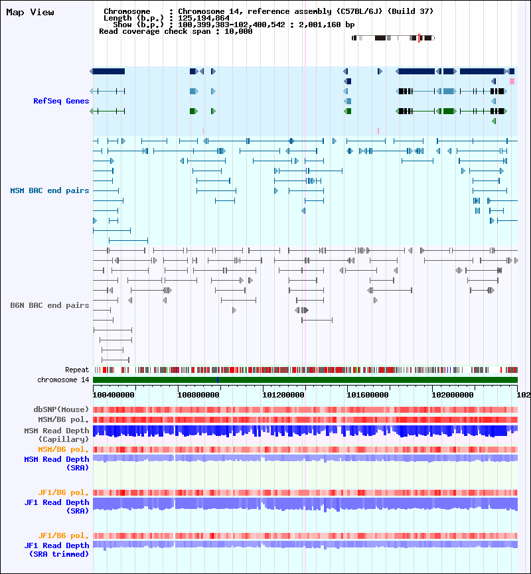This screenshot has width=531, height=574.
Task: Select leftmost dark blue RefSeq gene bar
Action: pos(108,72)
